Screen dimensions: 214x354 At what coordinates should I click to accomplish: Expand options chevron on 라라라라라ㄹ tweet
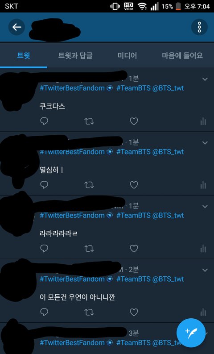click(205, 206)
